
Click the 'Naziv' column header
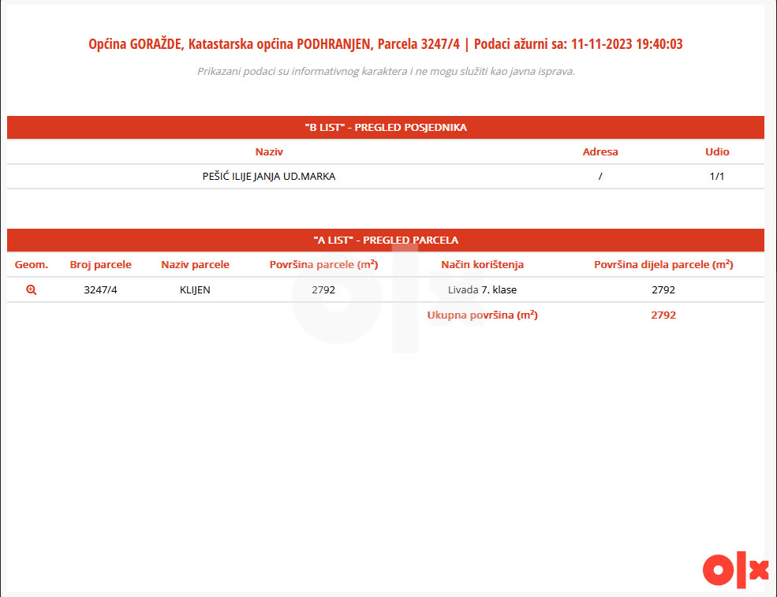(x=269, y=151)
